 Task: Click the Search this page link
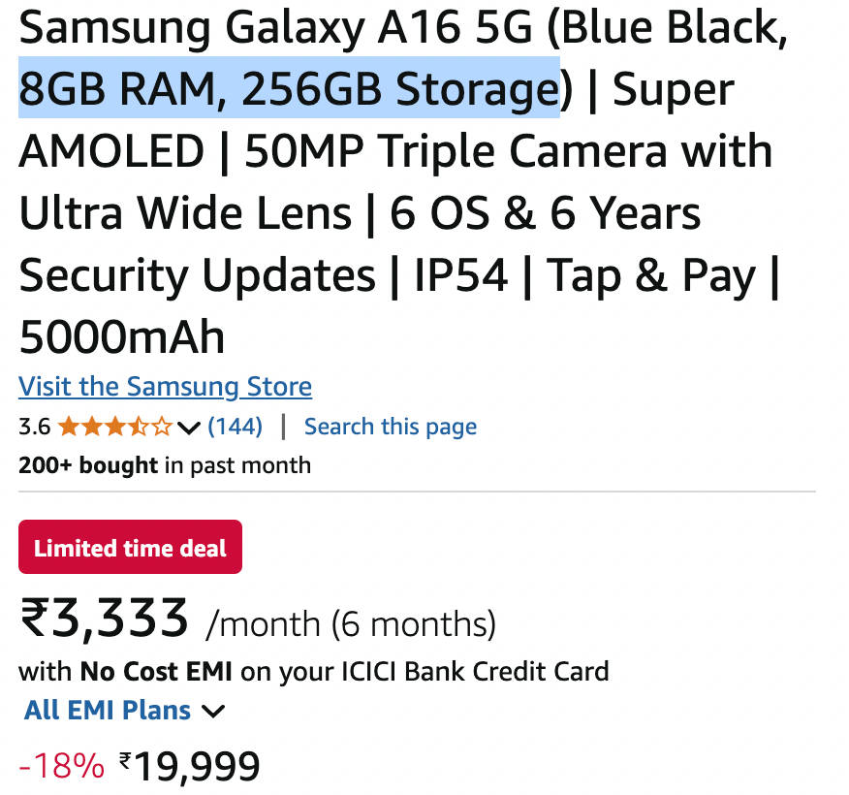390,427
